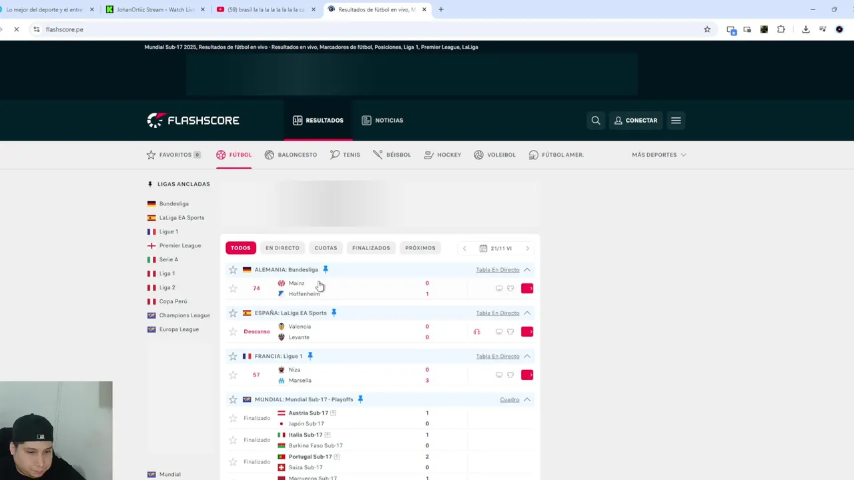
Task: Collapse the ESPAÑA: LaLiga EA Sports chevron
Action: pos(527,313)
